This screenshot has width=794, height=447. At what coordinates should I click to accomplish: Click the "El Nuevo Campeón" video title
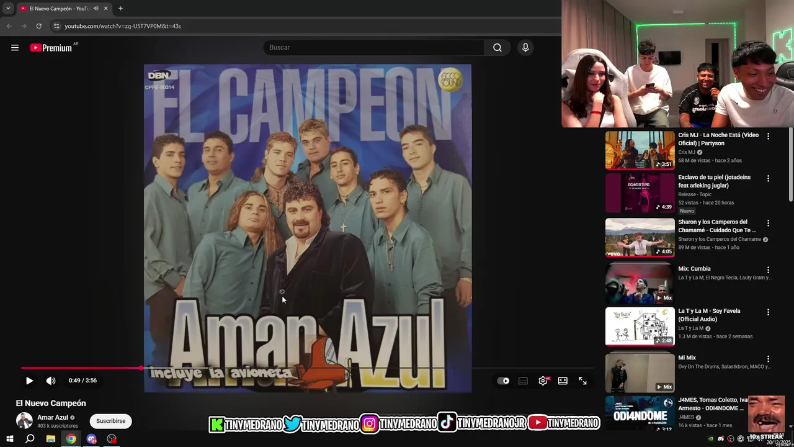(x=51, y=404)
